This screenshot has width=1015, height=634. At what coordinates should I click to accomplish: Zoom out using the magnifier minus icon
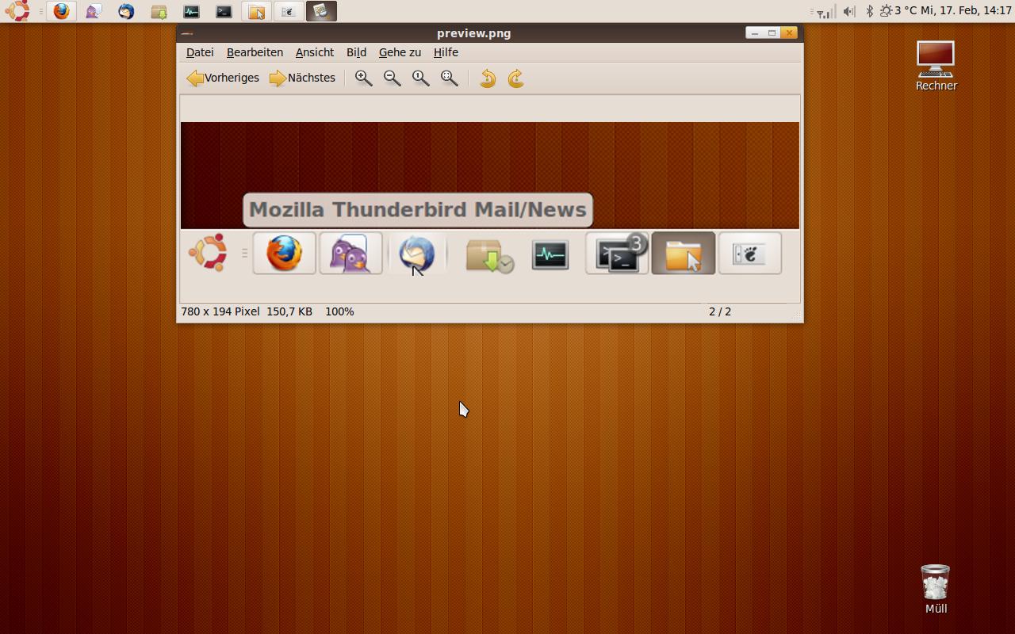point(393,78)
